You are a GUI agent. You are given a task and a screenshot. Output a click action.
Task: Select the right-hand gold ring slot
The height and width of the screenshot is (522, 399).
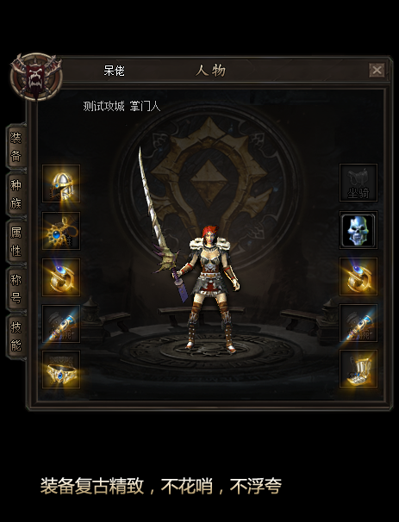[358, 277]
